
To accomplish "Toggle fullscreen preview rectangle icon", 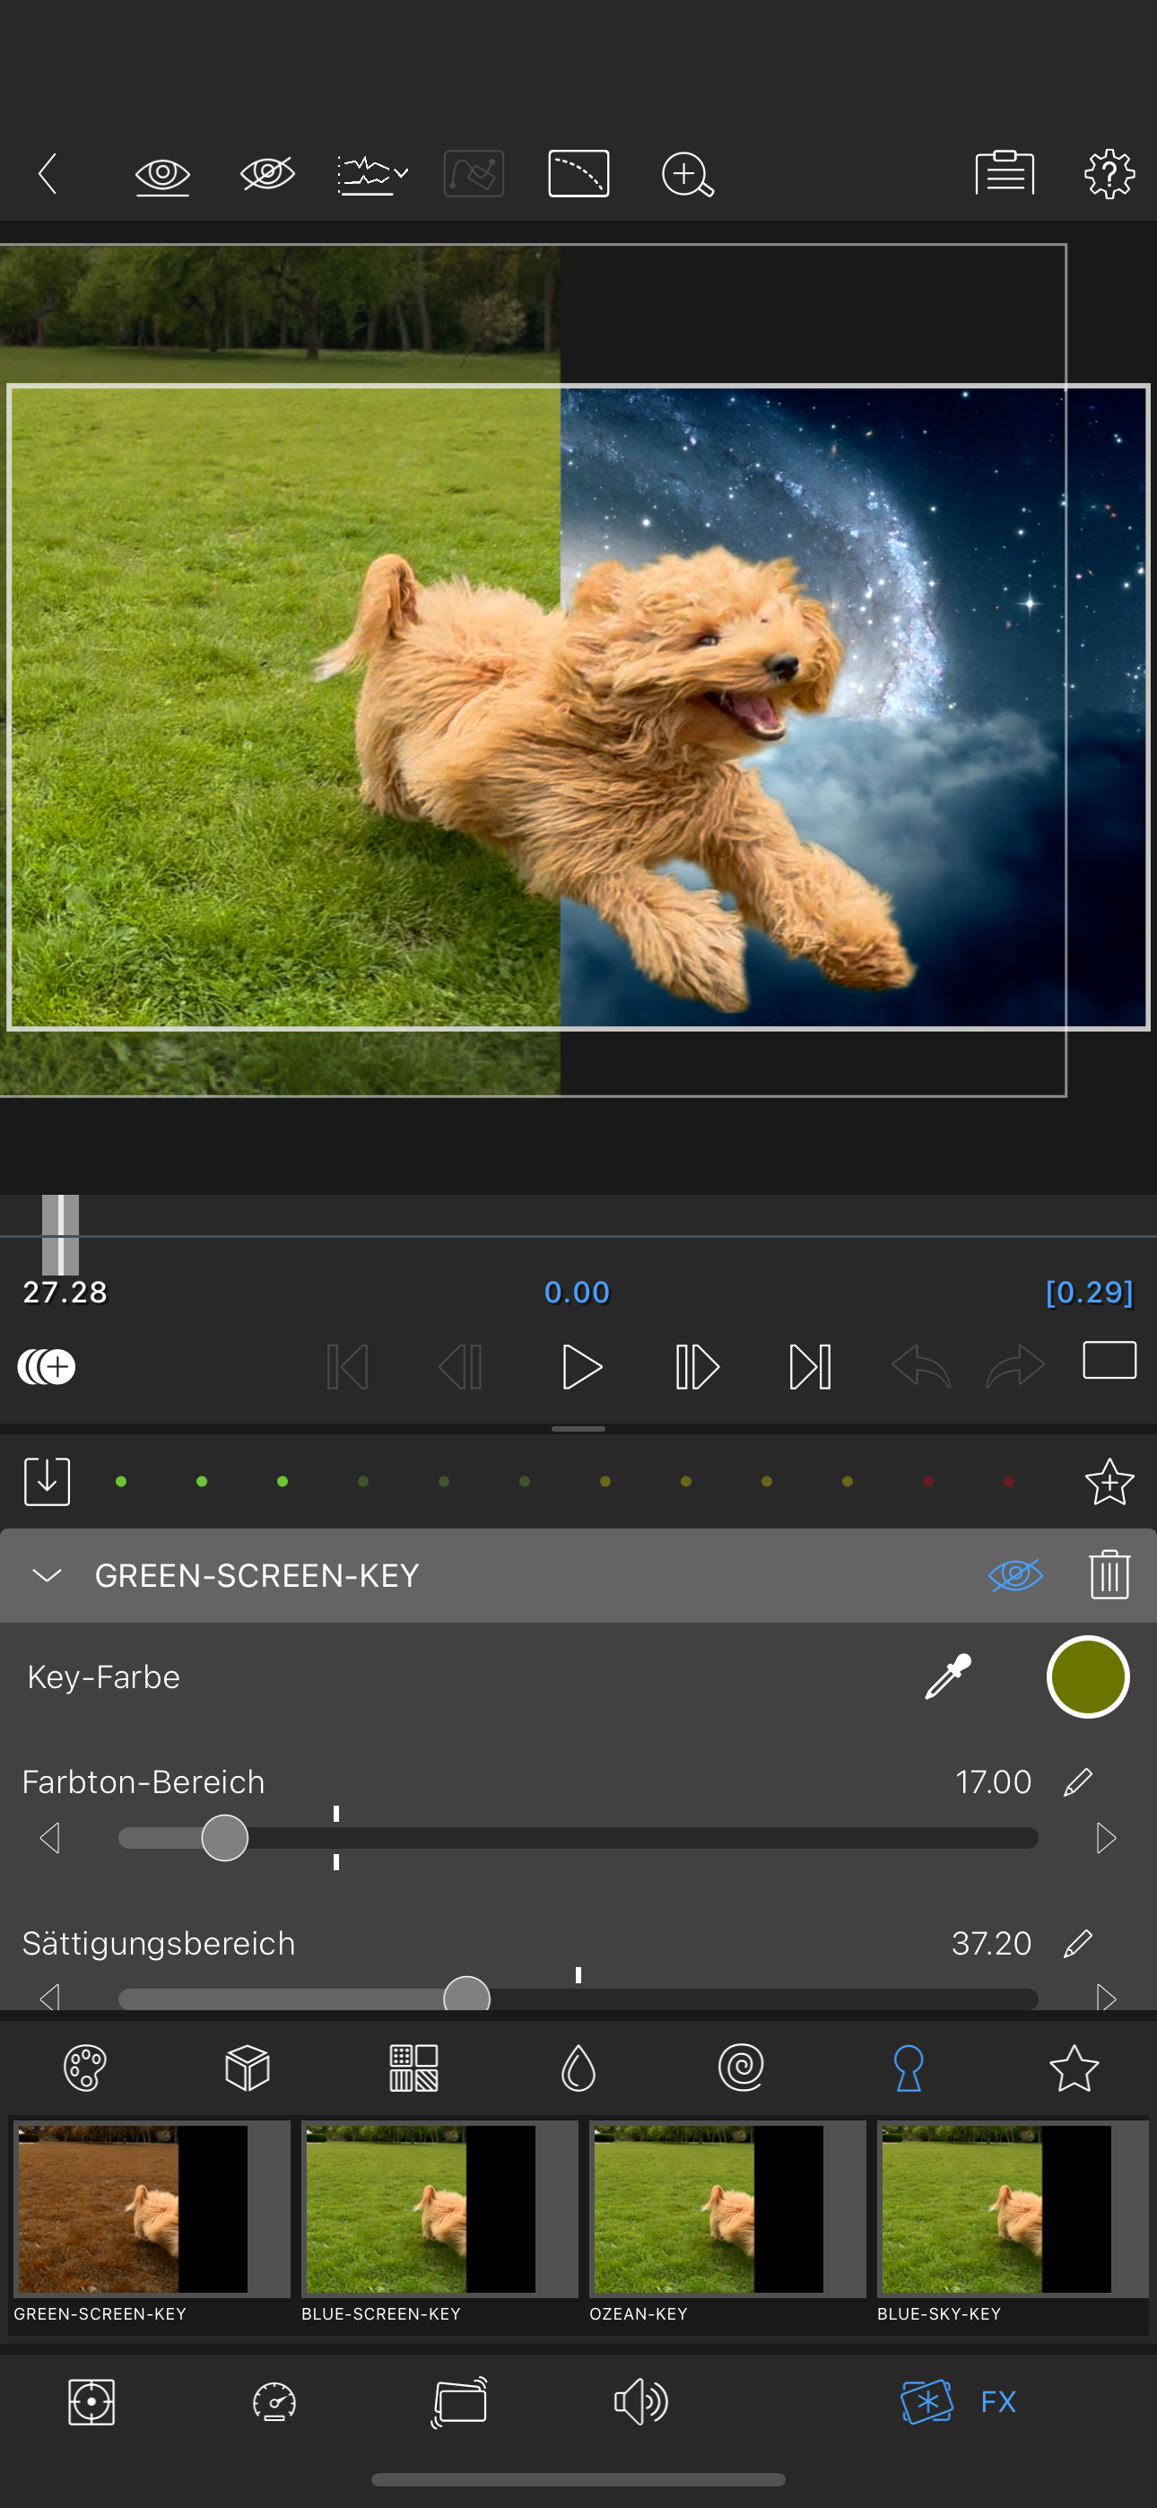I will [1109, 1360].
